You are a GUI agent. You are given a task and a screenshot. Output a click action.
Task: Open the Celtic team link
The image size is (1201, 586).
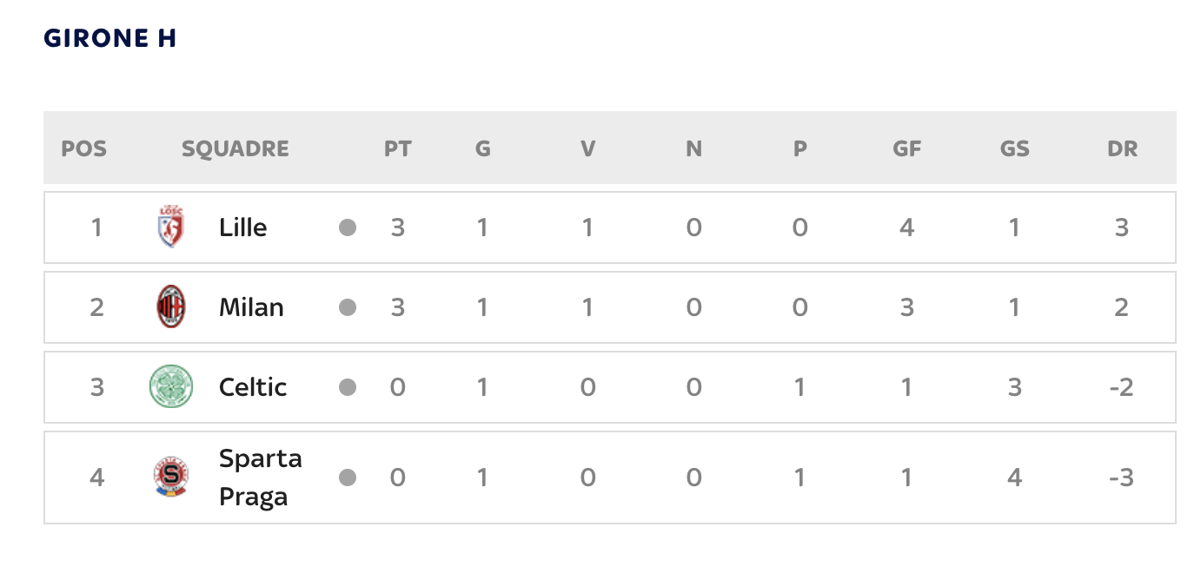[x=253, y=387]
